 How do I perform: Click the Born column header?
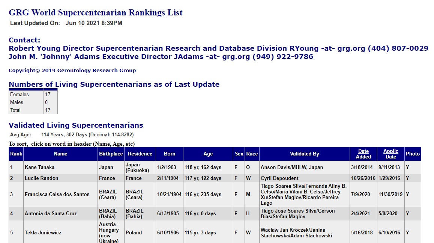click(x=169, y=154)
